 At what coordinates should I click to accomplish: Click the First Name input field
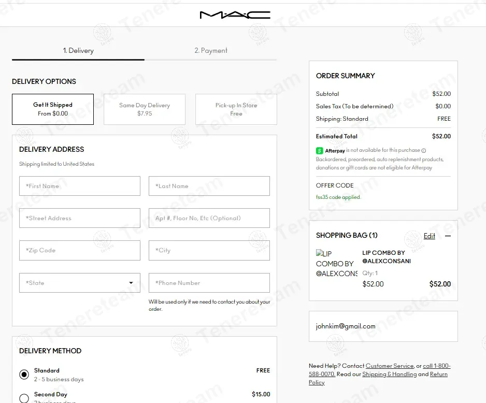pyautogui.click(x=80, y=186)
